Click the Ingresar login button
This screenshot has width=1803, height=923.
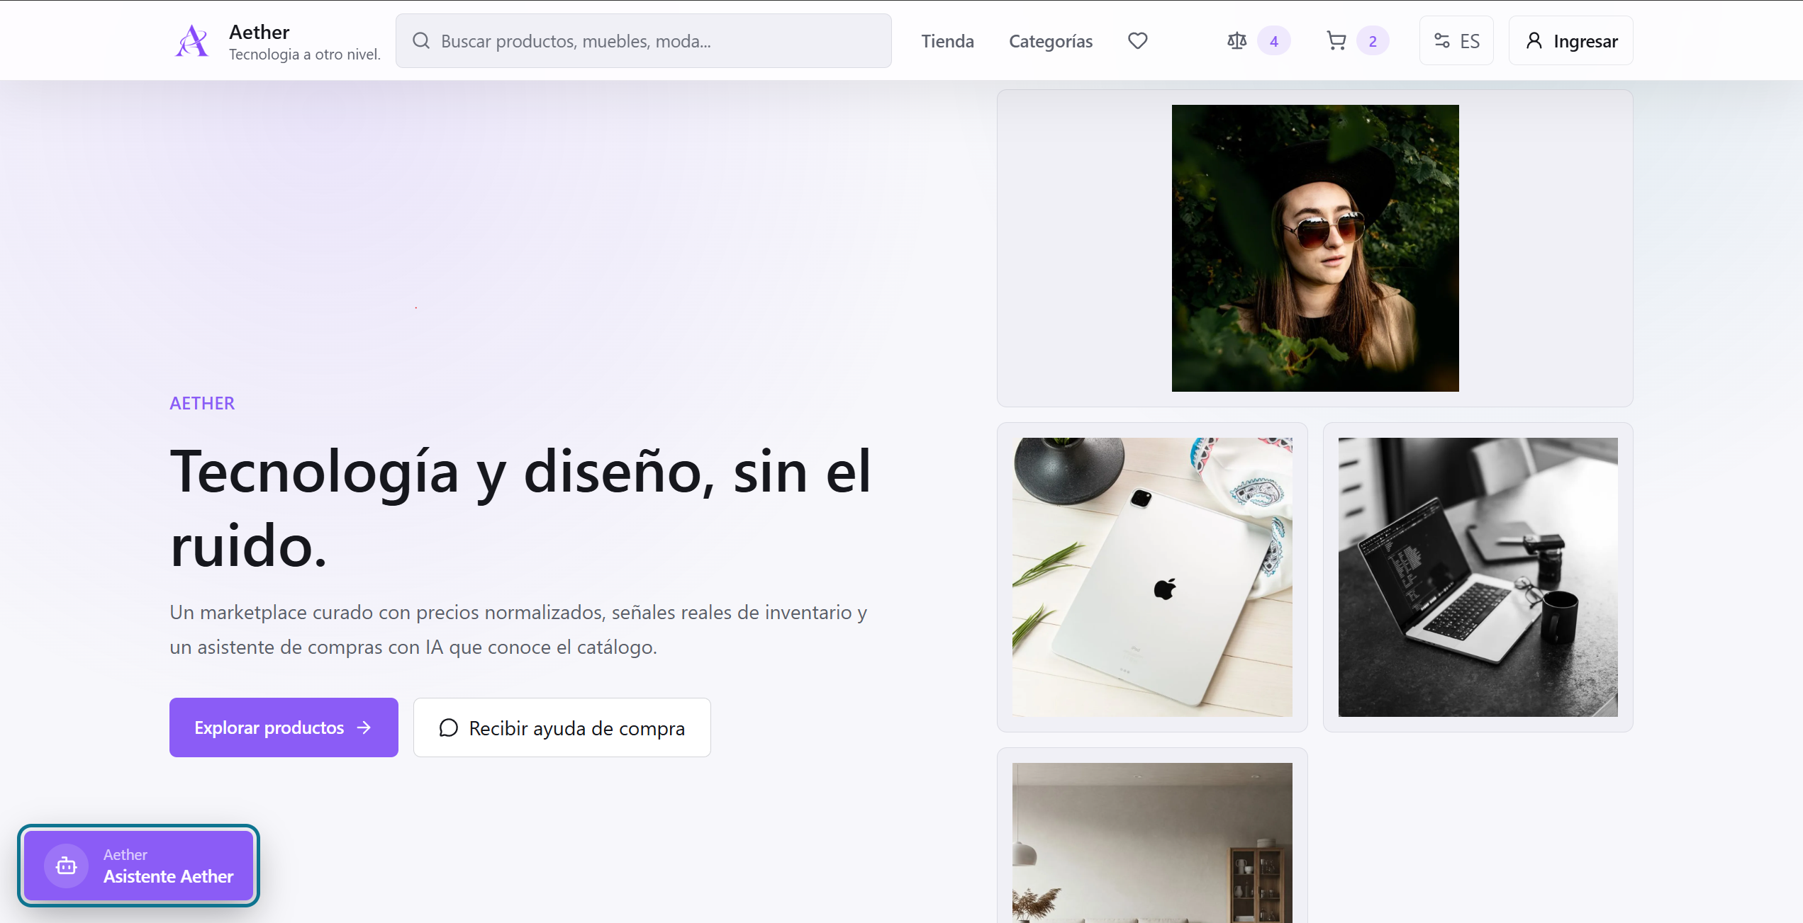pyautogui.click(x=1570, y=41)
